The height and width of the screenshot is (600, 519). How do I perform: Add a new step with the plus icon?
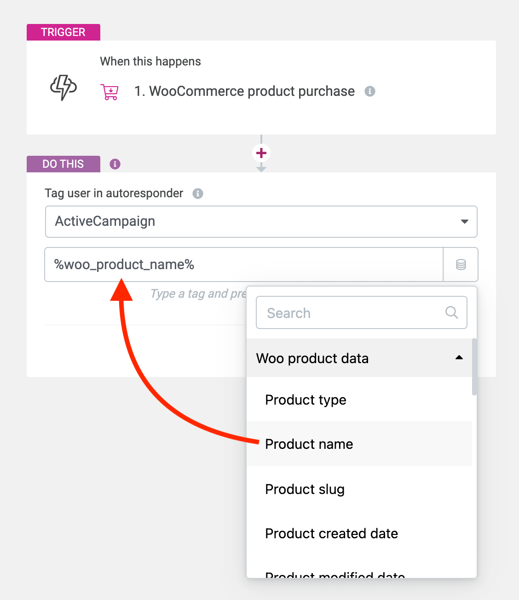tap(261, 153)
